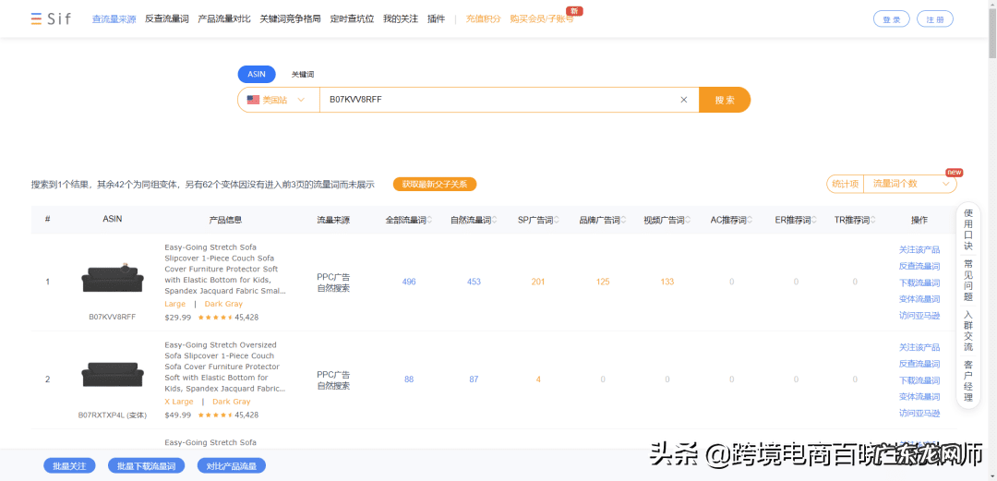Click the ASIN search input field

[498, 100]
